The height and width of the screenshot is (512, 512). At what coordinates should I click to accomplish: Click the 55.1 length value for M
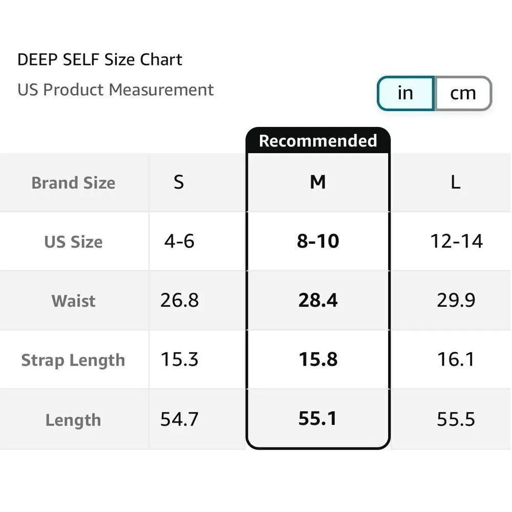[318, 419]
